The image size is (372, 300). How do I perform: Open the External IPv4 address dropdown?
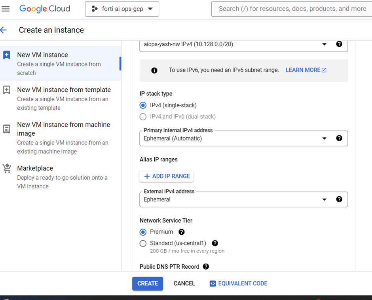coord(324,199)
